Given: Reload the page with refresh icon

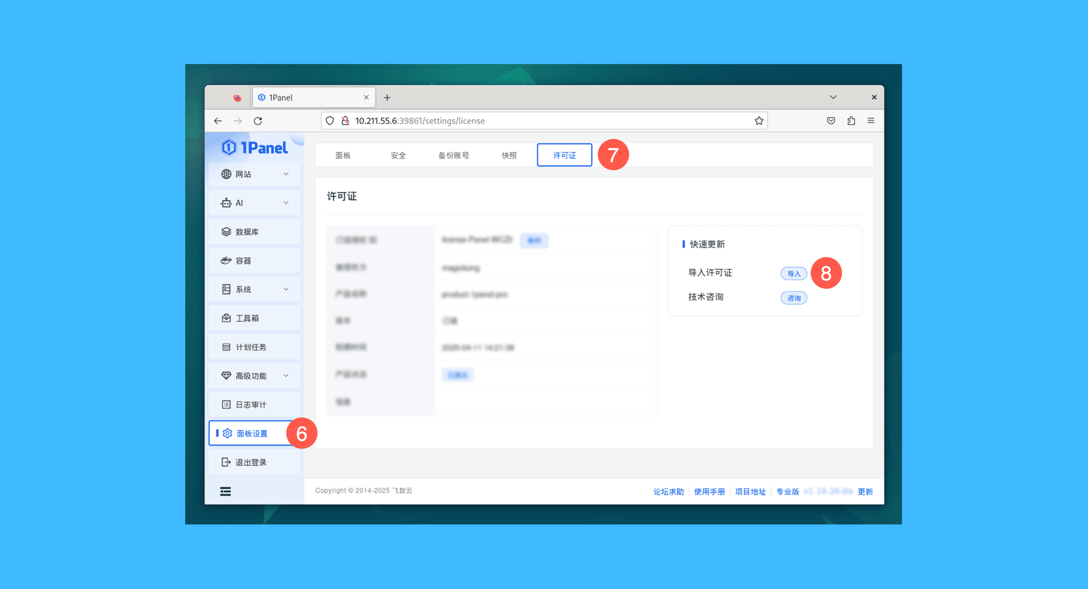Looking at the screenshot, I should coord(258,121).
